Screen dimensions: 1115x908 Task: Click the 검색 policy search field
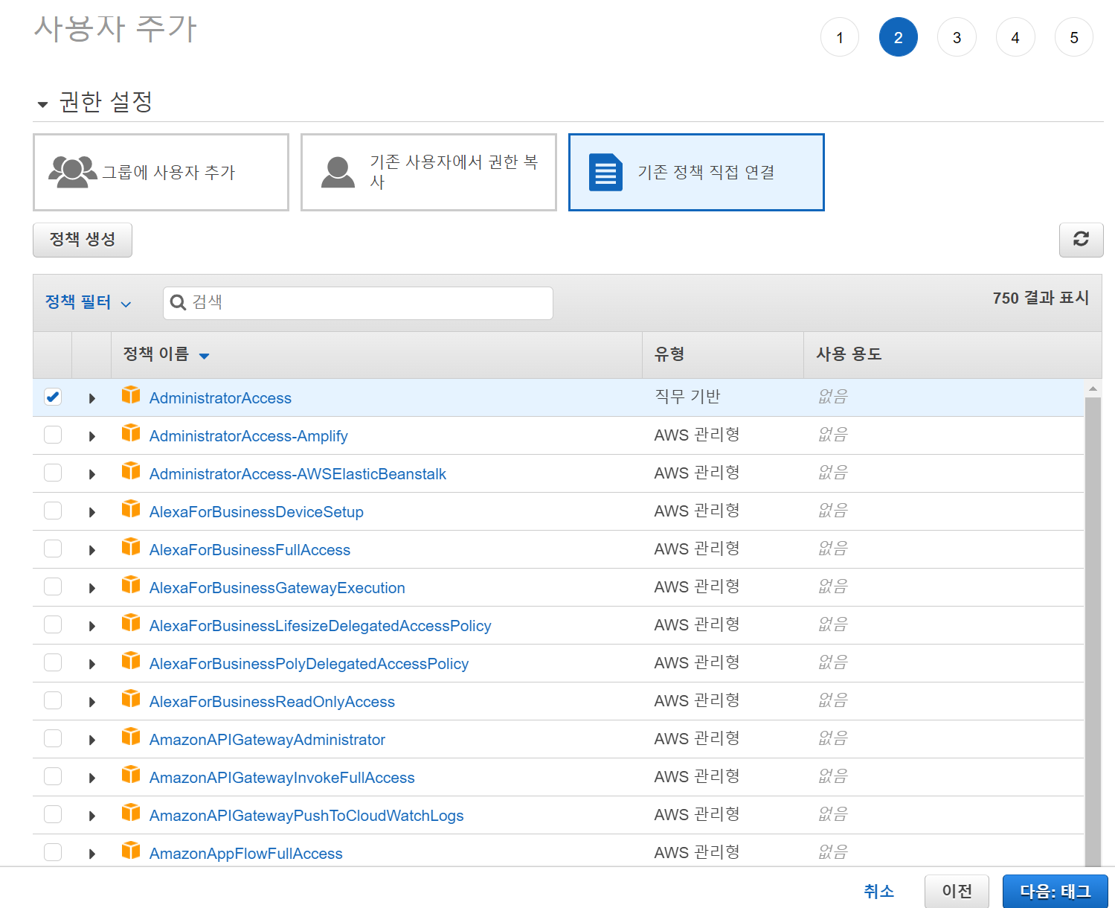pyautogui.click(x=358, y=303)
